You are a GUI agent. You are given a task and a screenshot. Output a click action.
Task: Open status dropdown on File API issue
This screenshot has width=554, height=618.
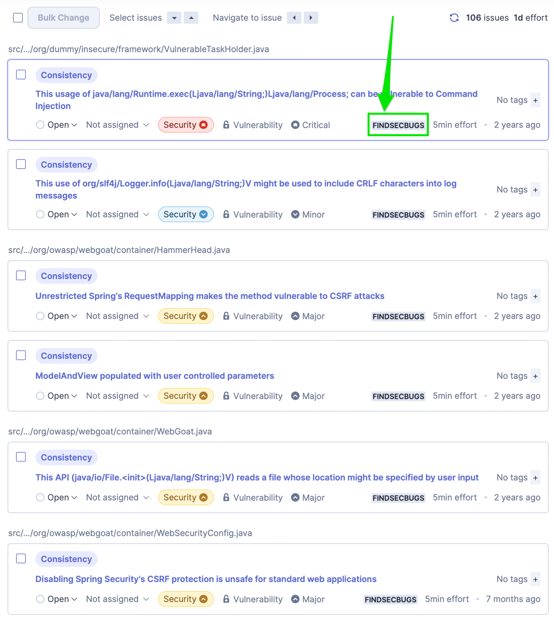tap(57, 497)
